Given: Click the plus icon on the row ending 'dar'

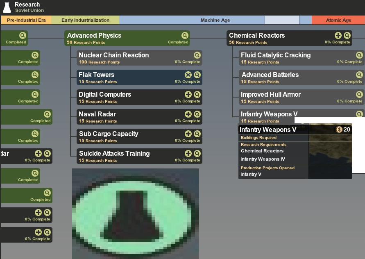Looking at the screenshot, I should [38, 154].
